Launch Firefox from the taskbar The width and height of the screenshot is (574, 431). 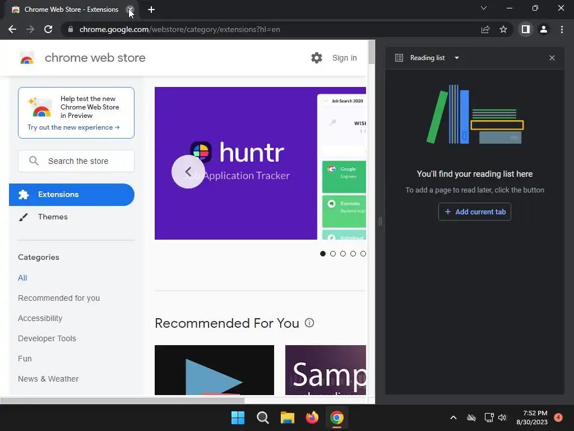coord(312,418)
